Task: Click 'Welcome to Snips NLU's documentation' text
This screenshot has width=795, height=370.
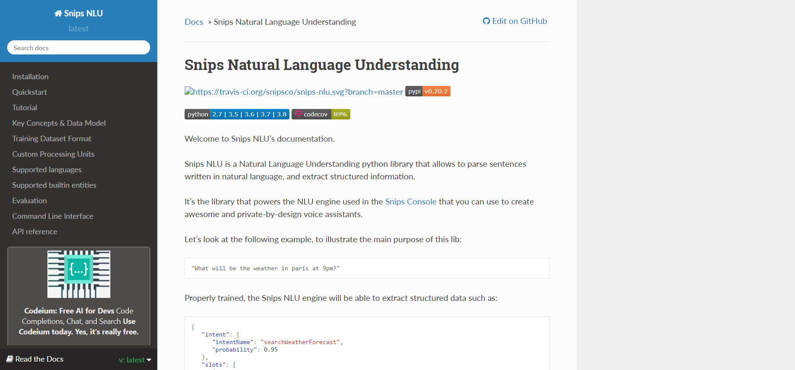Action: coord(260,139)
